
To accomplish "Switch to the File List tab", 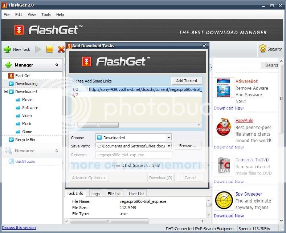I will tap(114, 194).
